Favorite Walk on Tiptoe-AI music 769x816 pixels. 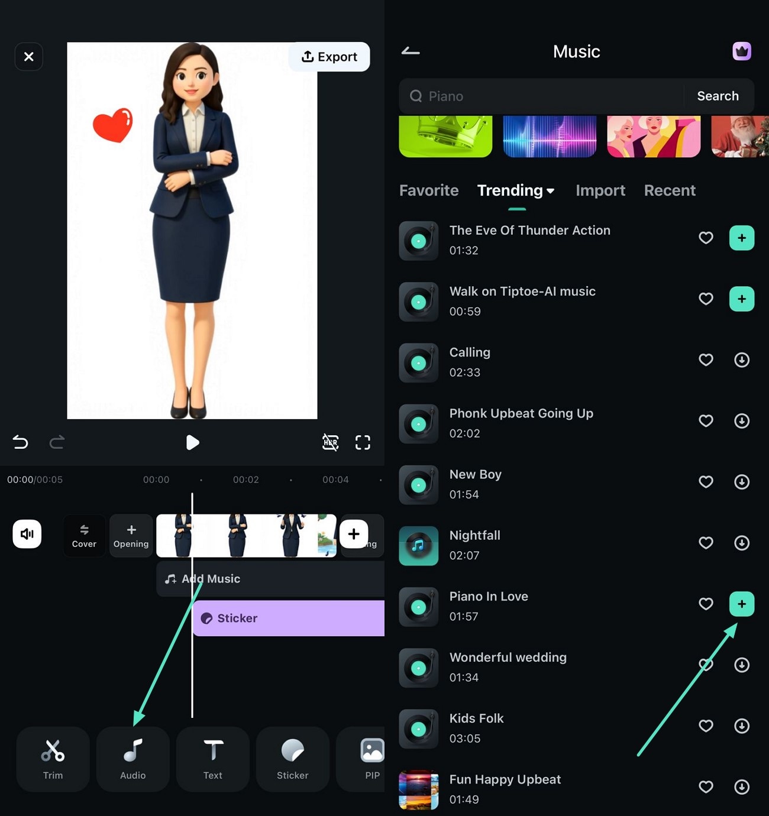pos(706,299)
